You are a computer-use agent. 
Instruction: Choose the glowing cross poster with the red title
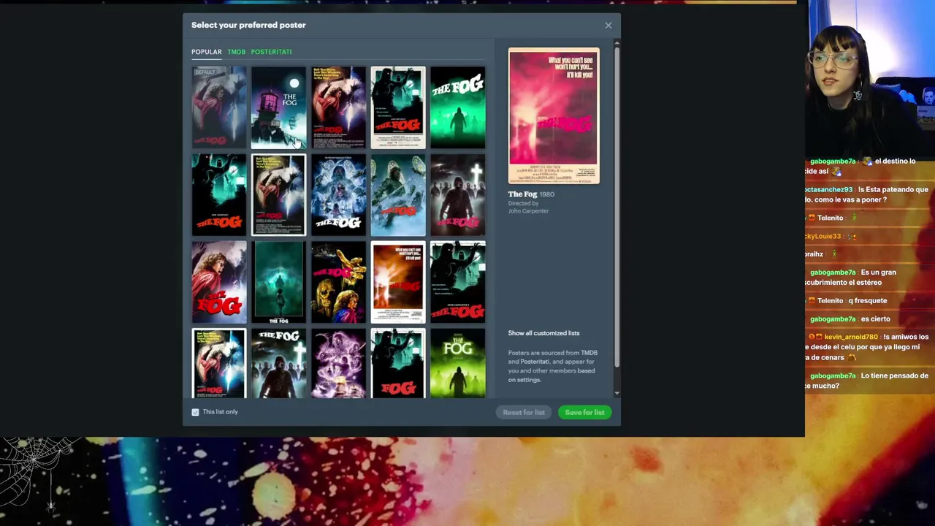[457, 195]
